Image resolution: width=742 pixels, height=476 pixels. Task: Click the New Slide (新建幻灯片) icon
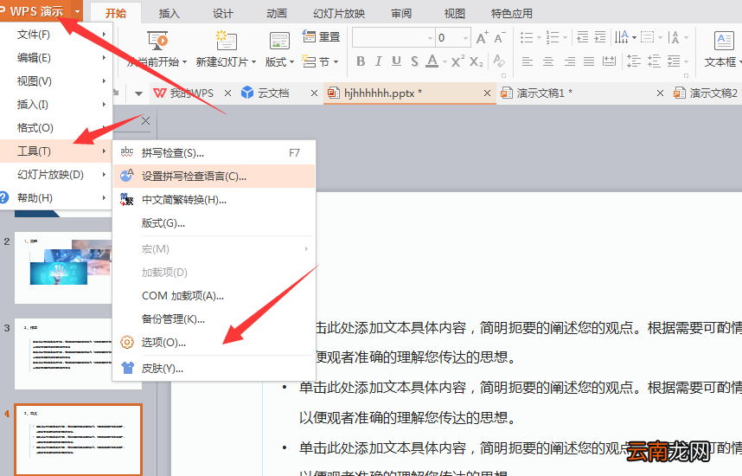pos(227,41)
